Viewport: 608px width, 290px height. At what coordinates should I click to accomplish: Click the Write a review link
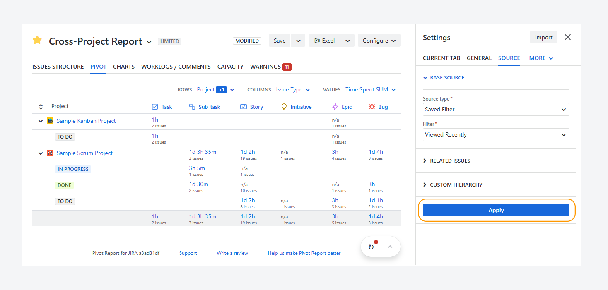click(x=232, y=253)
